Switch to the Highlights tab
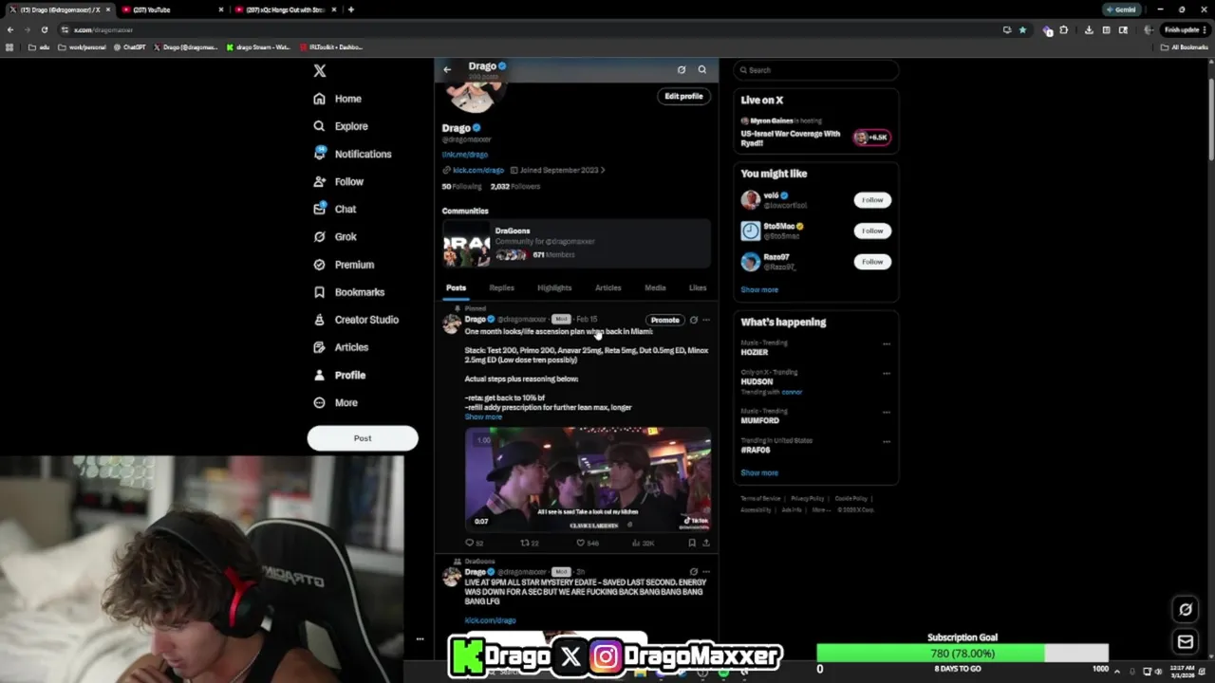 (x=554, y=287)
